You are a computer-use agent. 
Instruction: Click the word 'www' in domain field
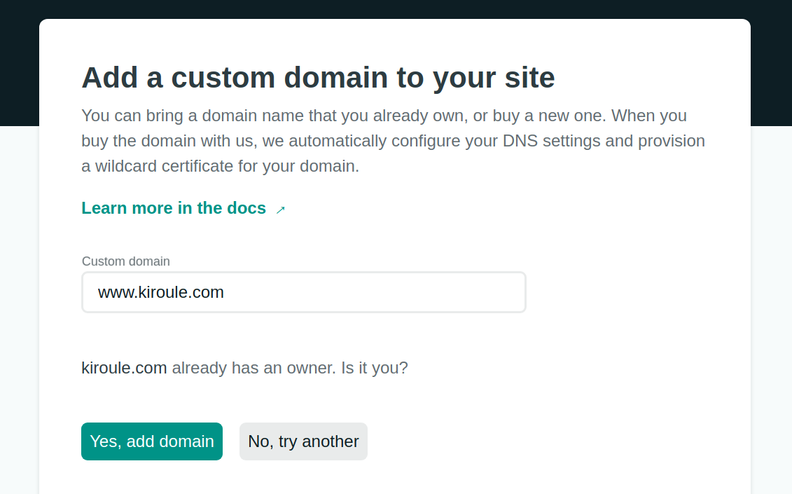point(113,292)
